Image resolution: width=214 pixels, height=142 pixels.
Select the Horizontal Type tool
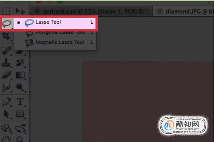(20, 101)
